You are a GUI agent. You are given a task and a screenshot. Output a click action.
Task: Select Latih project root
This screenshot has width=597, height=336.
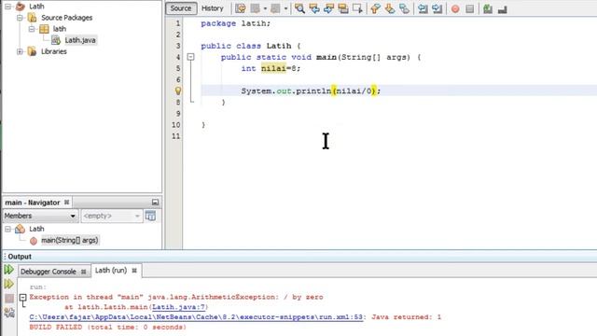click(x=36, y=7)
